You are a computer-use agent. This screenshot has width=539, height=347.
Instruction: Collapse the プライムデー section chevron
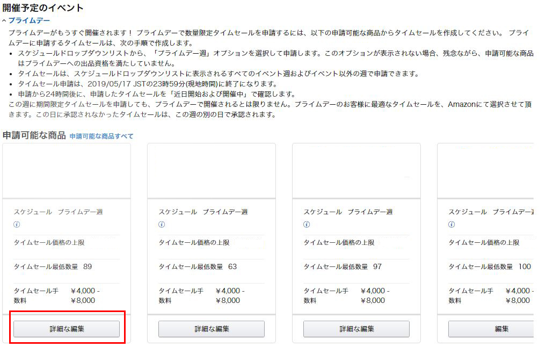pyautogui.click(x=4, y=20)
